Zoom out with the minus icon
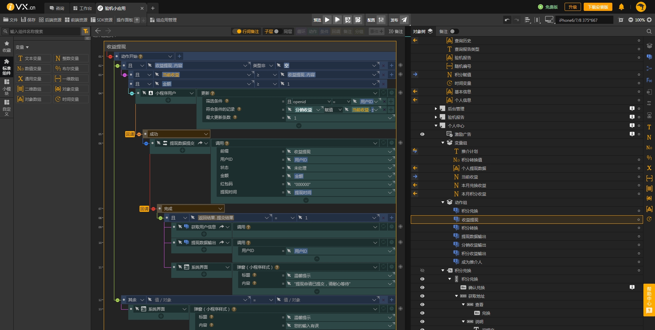Image resolution: width=655 pixels, height=330 pixels. coord(631,20)
